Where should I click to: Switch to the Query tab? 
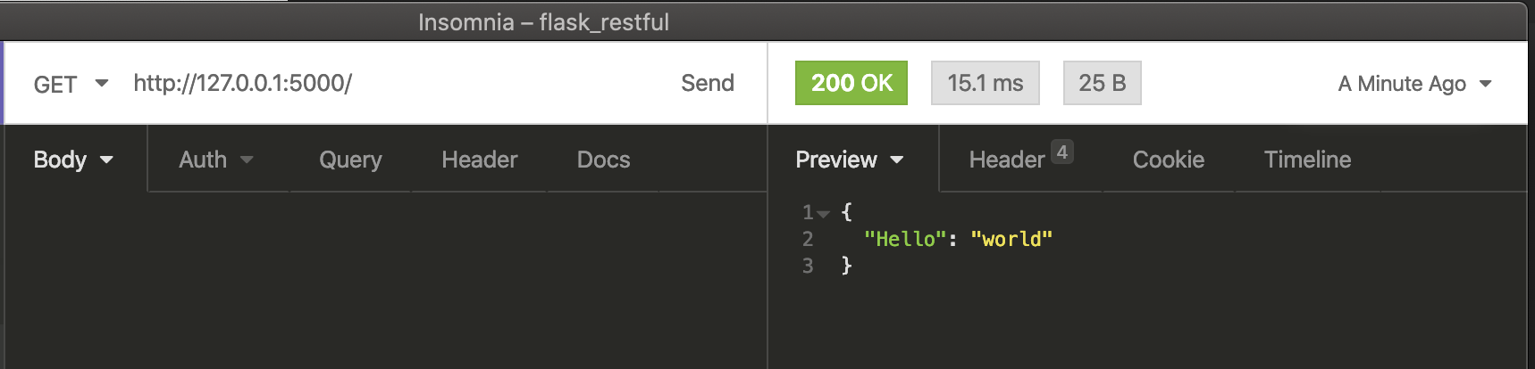click(350, 160)
